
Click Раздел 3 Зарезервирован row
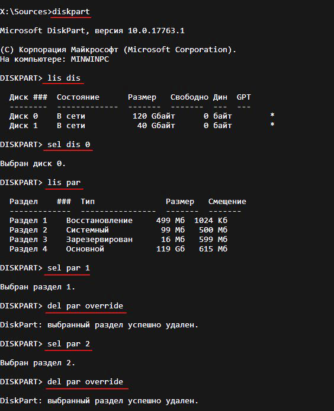[x=118, y=240]
